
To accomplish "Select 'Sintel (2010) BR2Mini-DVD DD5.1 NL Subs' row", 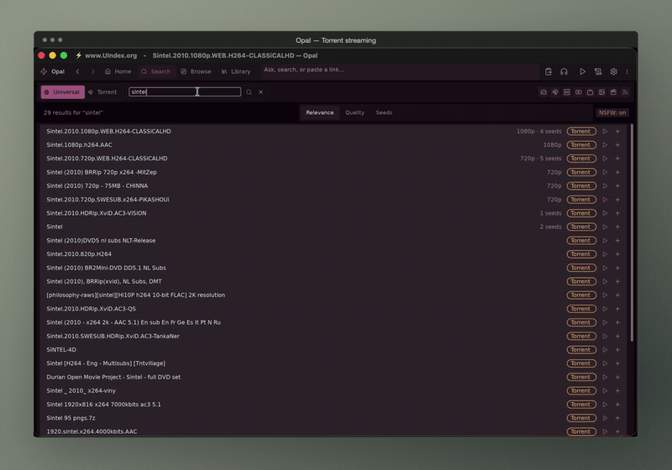I will coord(334,268).
